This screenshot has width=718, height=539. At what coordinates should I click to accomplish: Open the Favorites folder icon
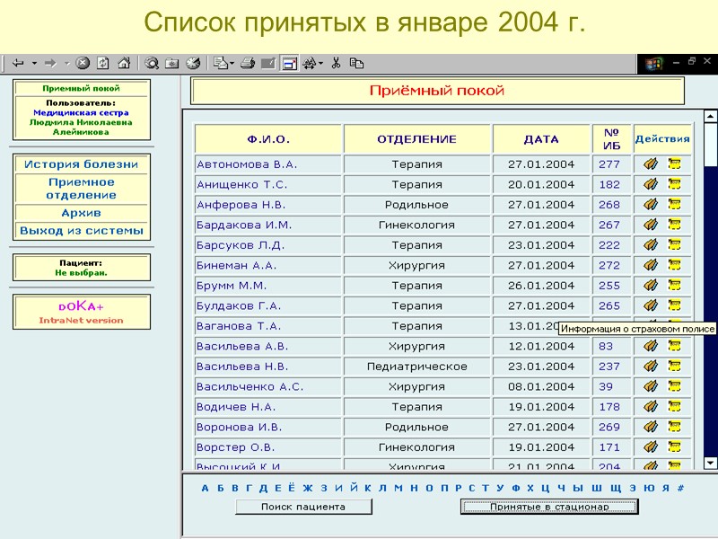pyautogui.click(x=172, y=63)
